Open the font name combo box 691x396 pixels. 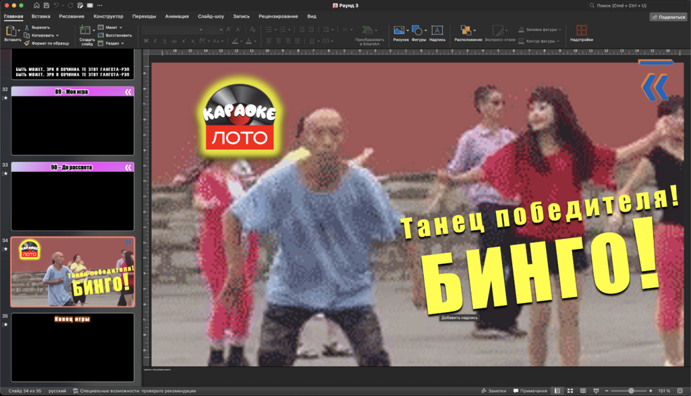coord(172,30)
